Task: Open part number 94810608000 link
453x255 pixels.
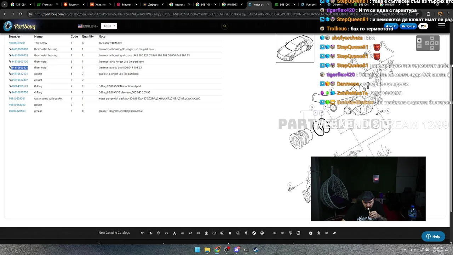Action: [x=19, y=49]
